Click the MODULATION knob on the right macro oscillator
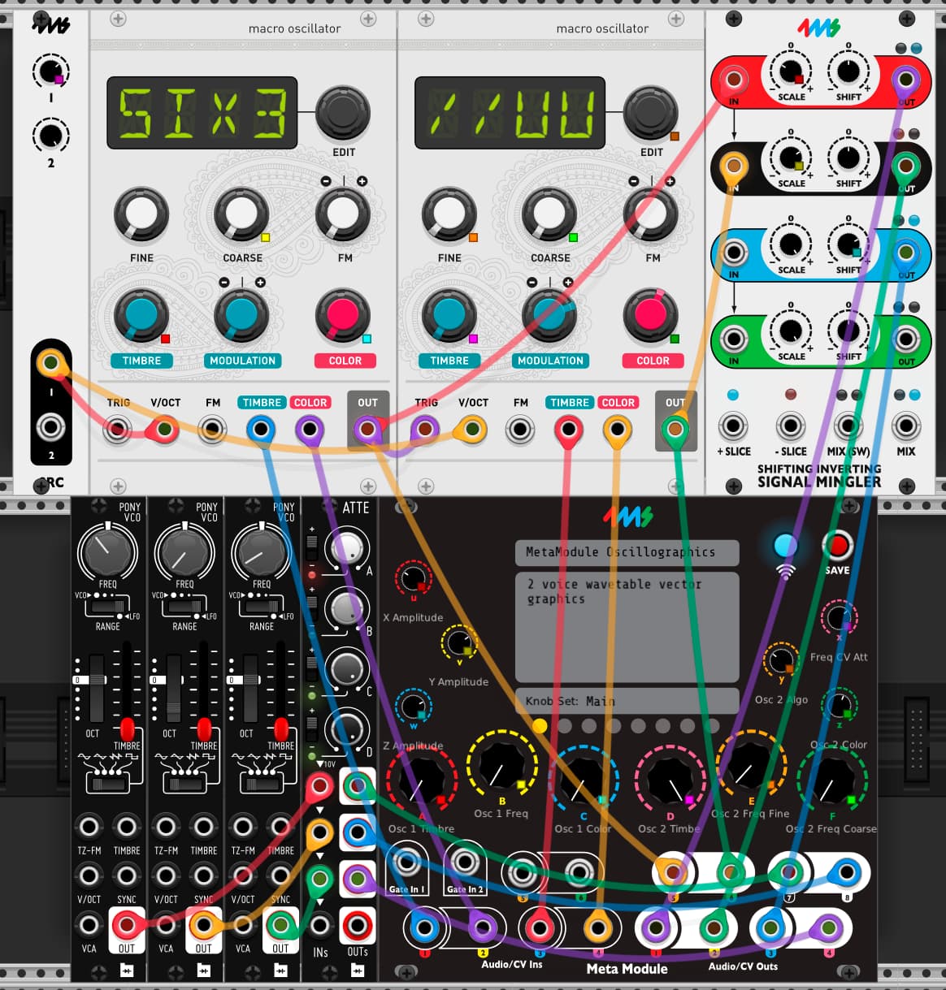This screenshot has height=990, width=946. (549, 315)
